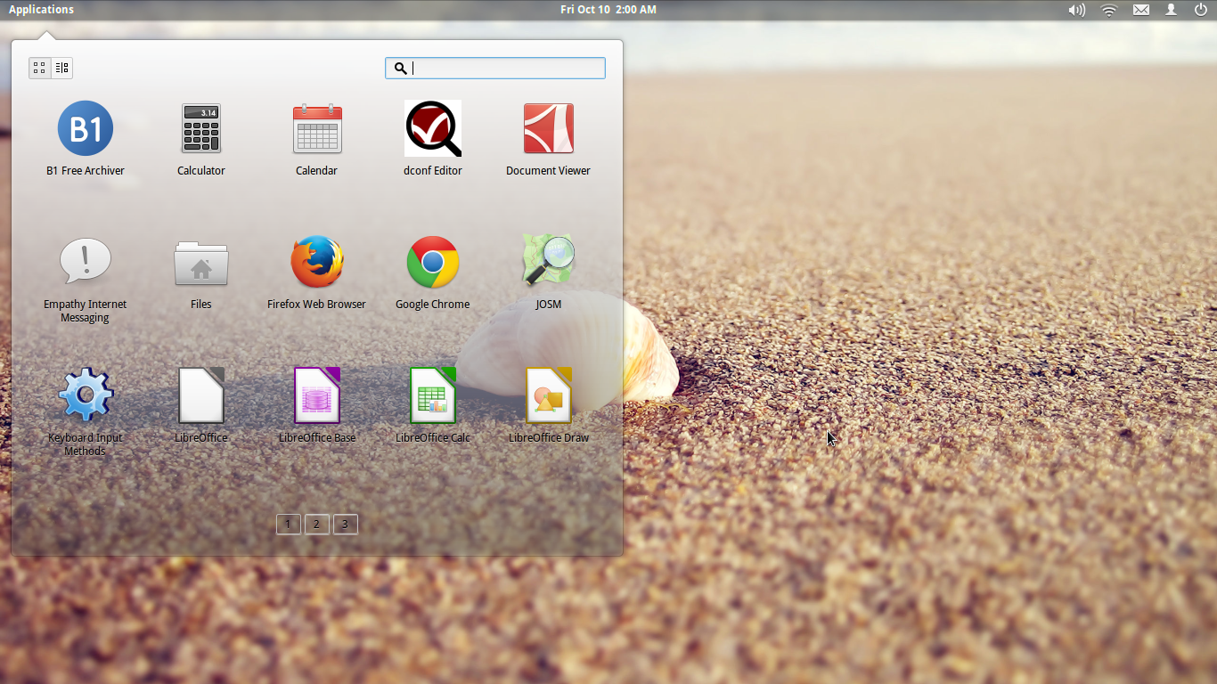This screenshot has height=684, width=1217.
Task: Click the 'LibreOffice Draw' label text
Action: pyautogui.click(x=549, y=437)
